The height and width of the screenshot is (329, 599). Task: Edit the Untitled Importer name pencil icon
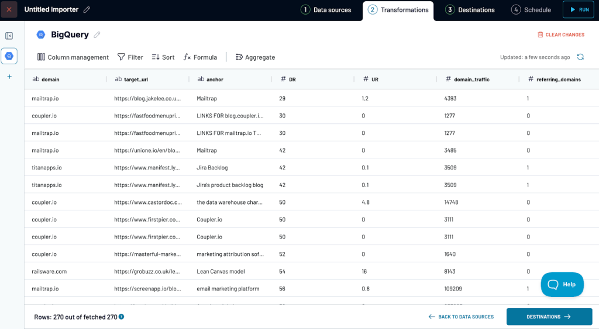pyautogui.click(x=87, y=9)
